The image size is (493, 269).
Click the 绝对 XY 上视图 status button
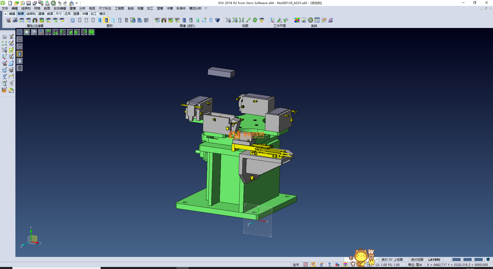point(392,260)
